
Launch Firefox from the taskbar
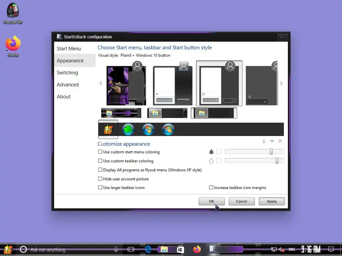tap(197, 249)
